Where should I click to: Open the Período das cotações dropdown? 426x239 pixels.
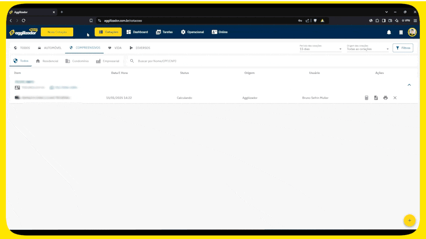click(320, 49)
